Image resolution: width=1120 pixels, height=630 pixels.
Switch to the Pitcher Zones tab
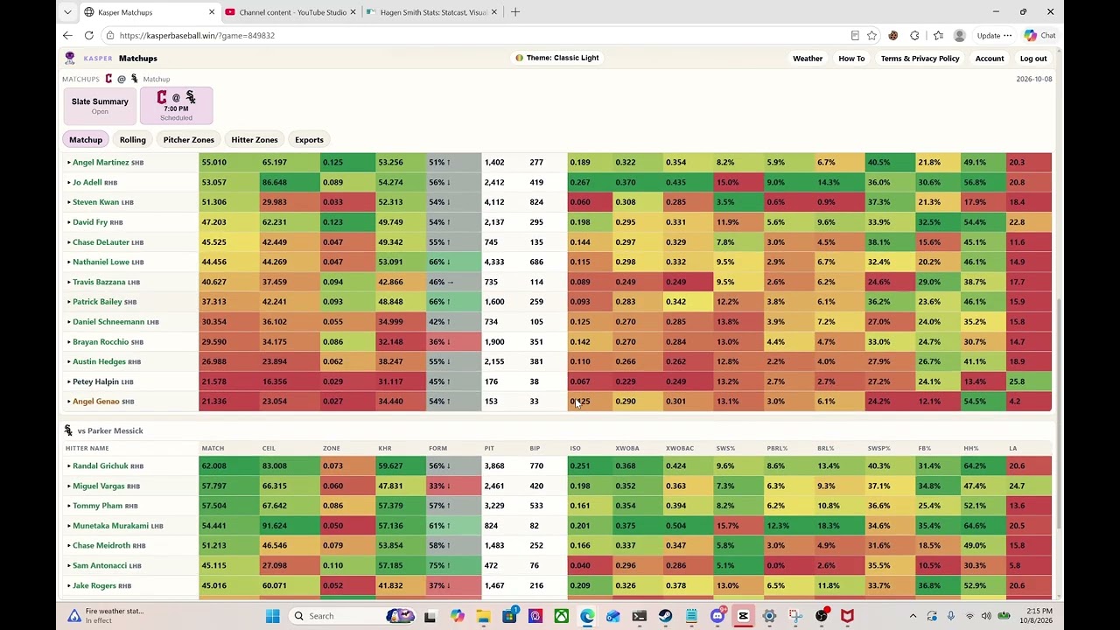coord(188,140)
